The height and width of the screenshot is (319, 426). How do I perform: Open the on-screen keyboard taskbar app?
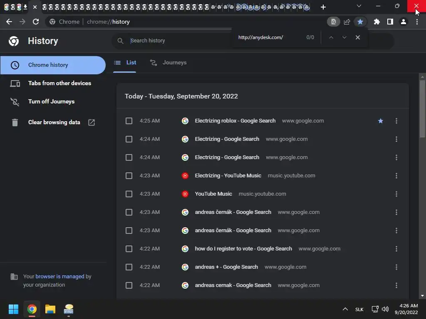(69, 309)
